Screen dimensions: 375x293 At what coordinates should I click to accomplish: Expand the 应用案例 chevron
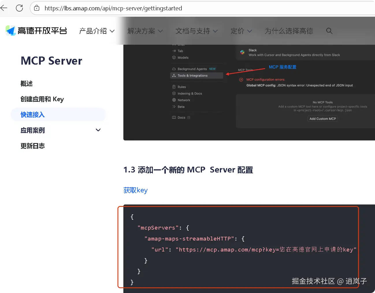pyautogui.click(x=98, y=130)
